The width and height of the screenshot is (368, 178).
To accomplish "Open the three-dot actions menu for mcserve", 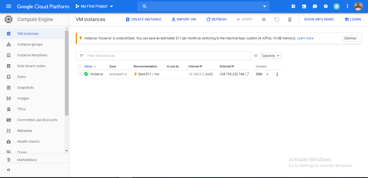I will 277,74.
